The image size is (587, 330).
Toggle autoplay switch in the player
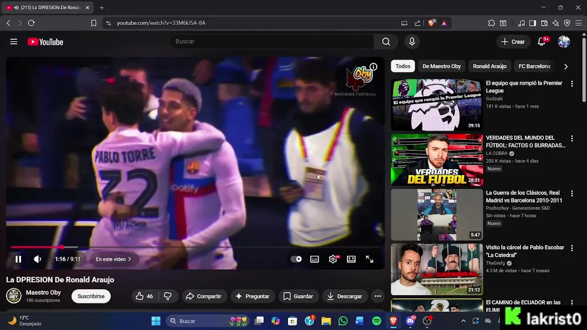pos(296,259)
